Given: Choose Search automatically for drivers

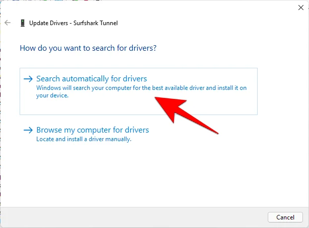Looking at the screenshot, I should (x=92, y=79).
